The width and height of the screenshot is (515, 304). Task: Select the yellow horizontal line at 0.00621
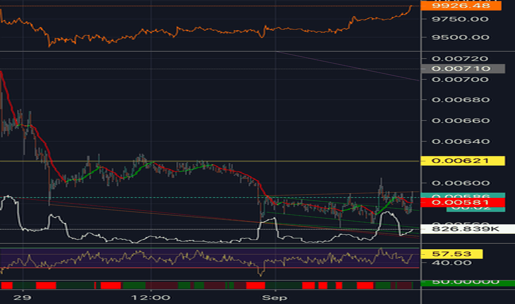pos(210,161)
